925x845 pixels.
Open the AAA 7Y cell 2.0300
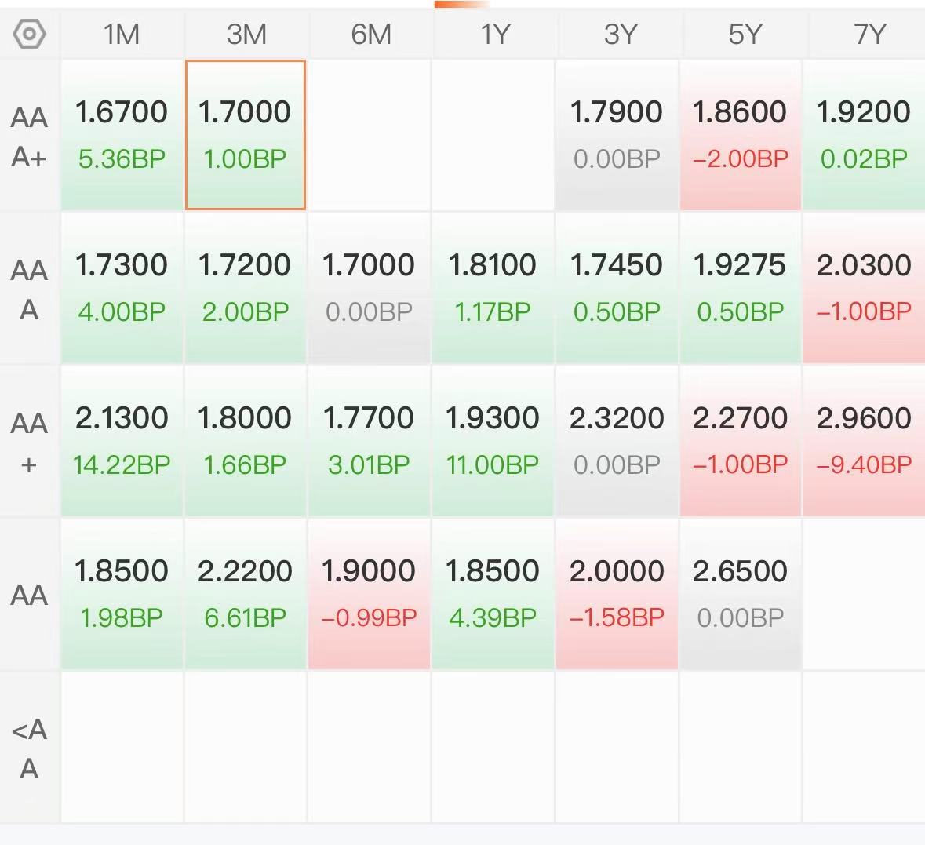864,288
